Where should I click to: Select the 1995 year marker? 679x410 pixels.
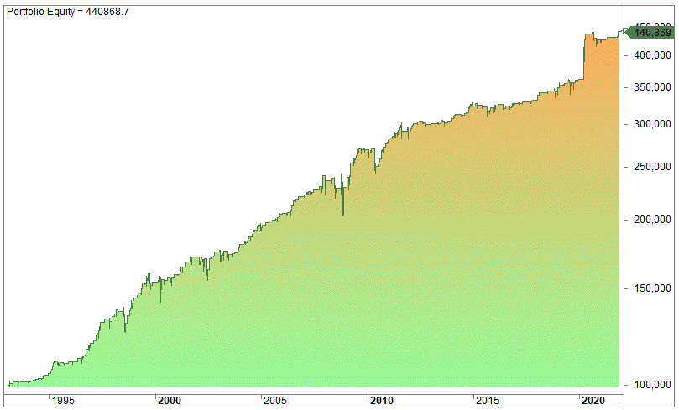pos(64,401)
